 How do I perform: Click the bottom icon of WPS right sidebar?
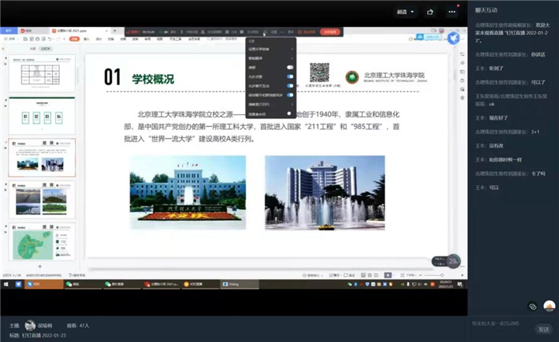tap(462, 97)
